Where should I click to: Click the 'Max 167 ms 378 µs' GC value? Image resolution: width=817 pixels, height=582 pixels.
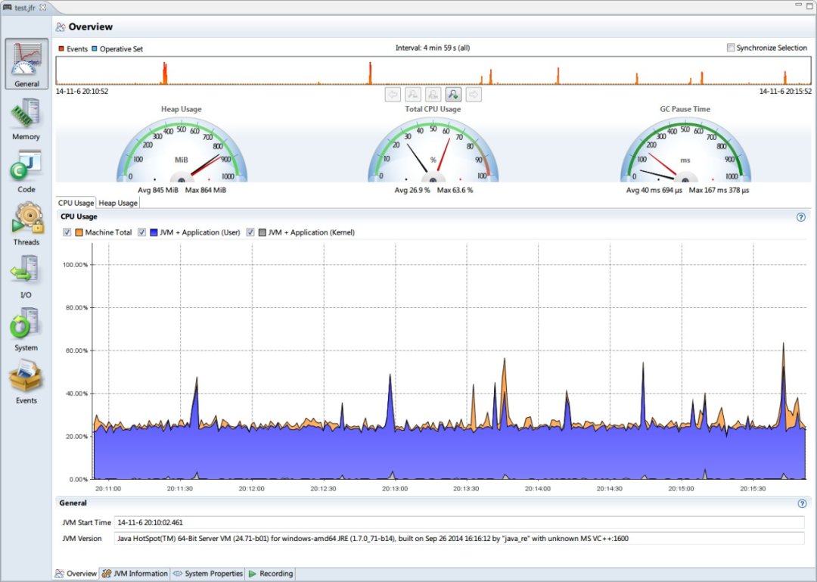pos(719,191)
